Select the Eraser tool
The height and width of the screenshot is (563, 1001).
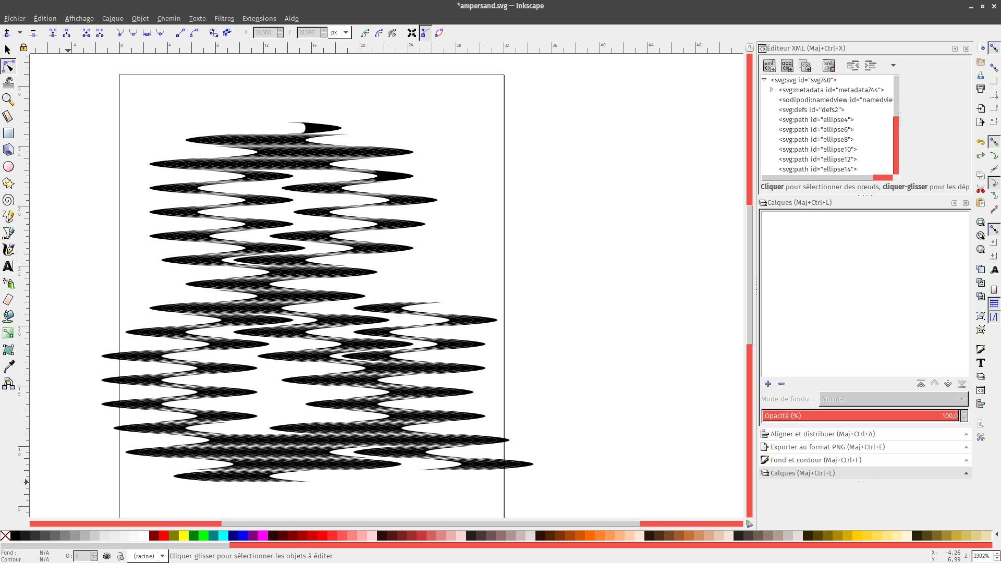8,300
